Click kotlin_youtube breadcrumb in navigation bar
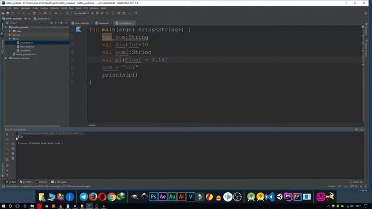Screen dimensions: 372x209 pyautogui.click(x=12, y=19)
